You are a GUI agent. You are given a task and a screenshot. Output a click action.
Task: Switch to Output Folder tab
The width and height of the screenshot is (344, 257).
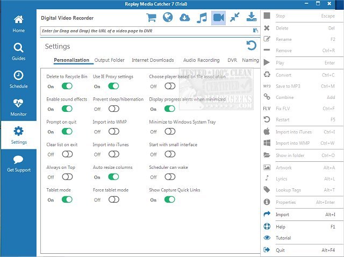point(109,60)
